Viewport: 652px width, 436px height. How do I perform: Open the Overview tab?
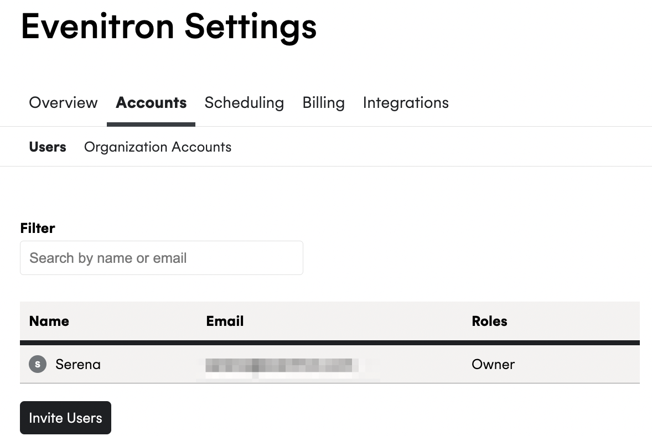tap(63, 103)
